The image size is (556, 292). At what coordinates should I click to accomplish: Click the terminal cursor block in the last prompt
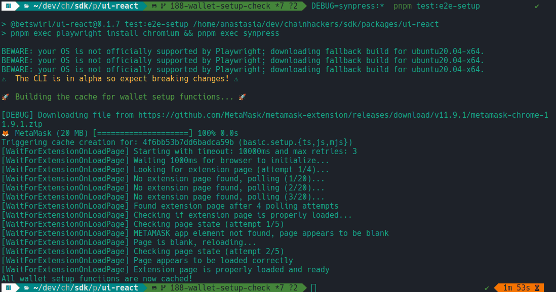tap(314, 288)
